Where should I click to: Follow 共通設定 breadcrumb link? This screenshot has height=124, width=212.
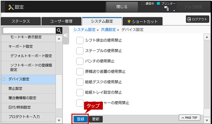pyautogui.click(x=108, y=30)
